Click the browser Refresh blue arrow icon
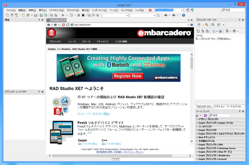Image resolution: width=249 pixels, height=165 pixels. point(68,25)
